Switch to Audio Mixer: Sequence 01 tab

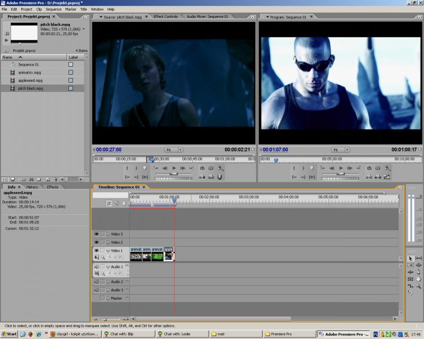(x=207, y=16)
